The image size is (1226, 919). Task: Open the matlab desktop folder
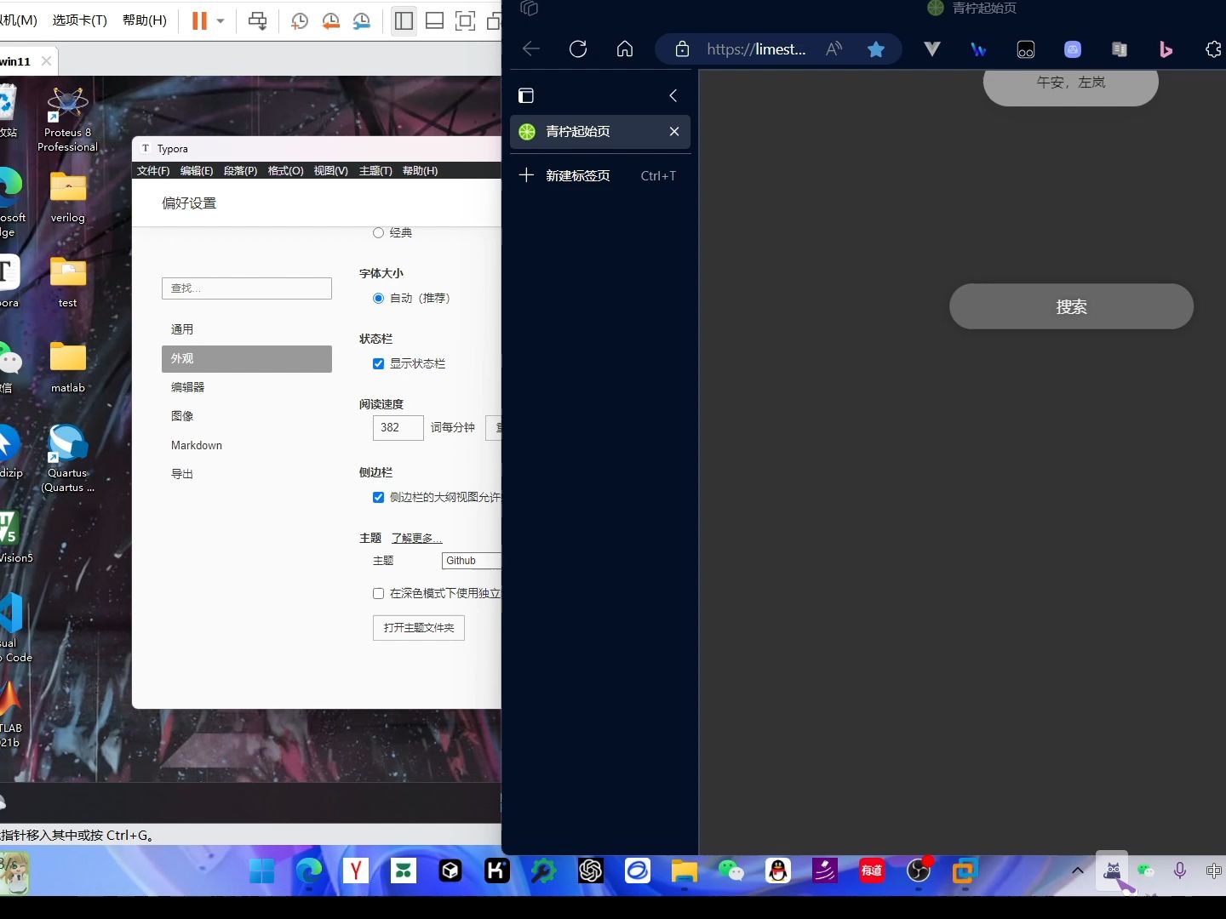pos(67,368)
